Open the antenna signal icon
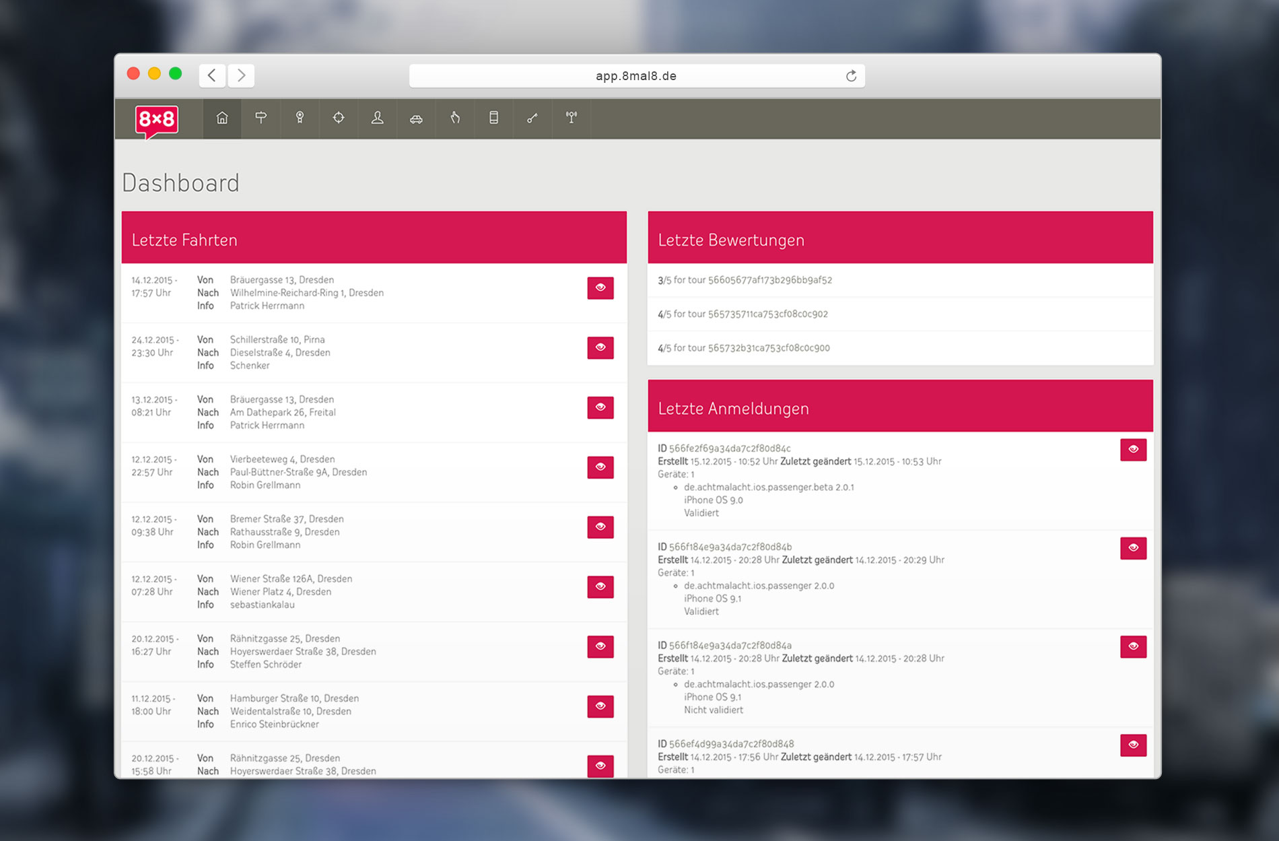1279x841 pixels. (572, 119)
